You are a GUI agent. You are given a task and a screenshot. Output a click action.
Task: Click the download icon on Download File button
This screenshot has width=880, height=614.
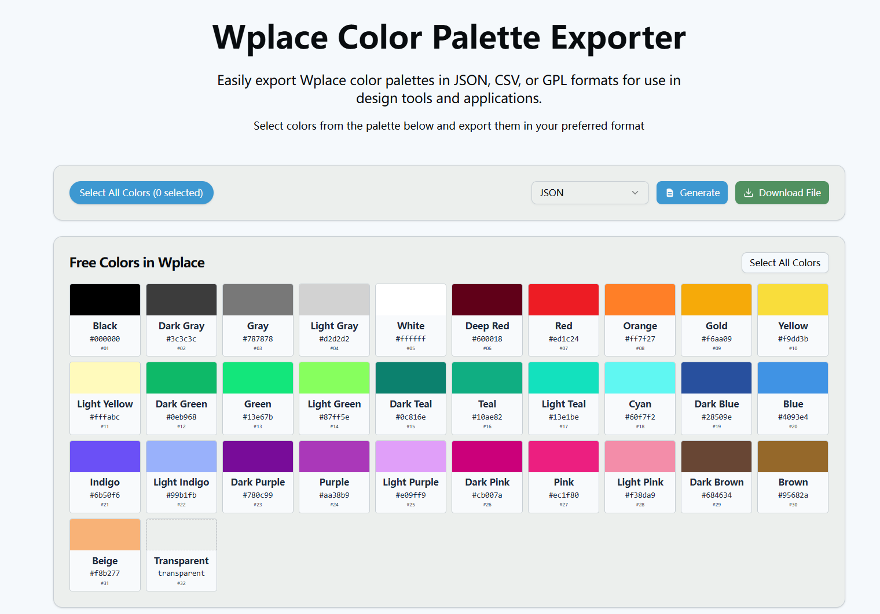click(x=750, y=193)
